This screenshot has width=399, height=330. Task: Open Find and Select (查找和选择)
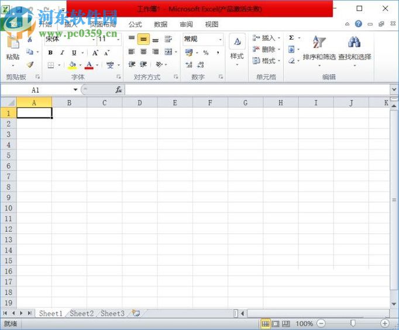point(355,50)
